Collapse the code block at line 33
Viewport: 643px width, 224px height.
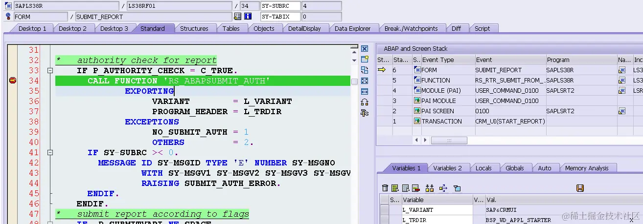pyautogui.click(x=49, y=71)
